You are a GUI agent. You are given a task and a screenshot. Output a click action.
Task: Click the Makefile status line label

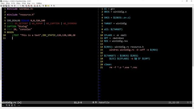point(104,102)
